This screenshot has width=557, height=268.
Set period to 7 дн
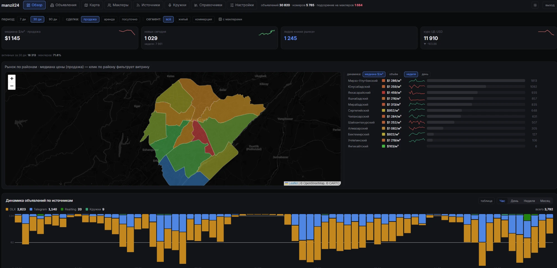(23, 19)
